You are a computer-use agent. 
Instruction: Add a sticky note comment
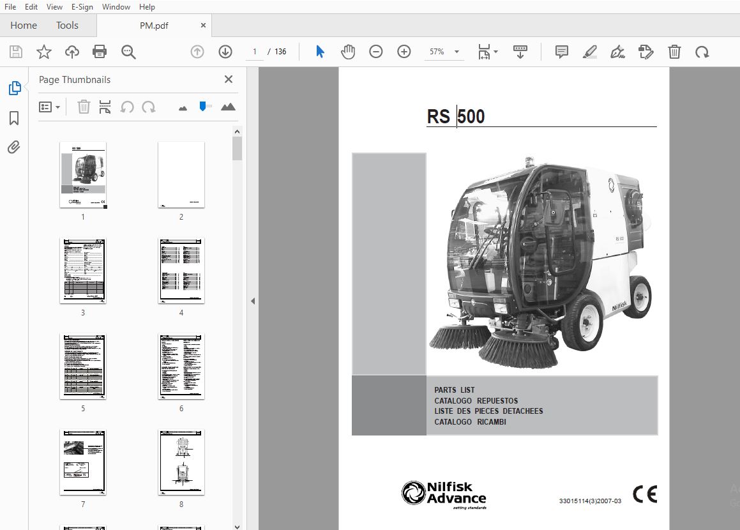pyautogui.click(x=562, y=52)
